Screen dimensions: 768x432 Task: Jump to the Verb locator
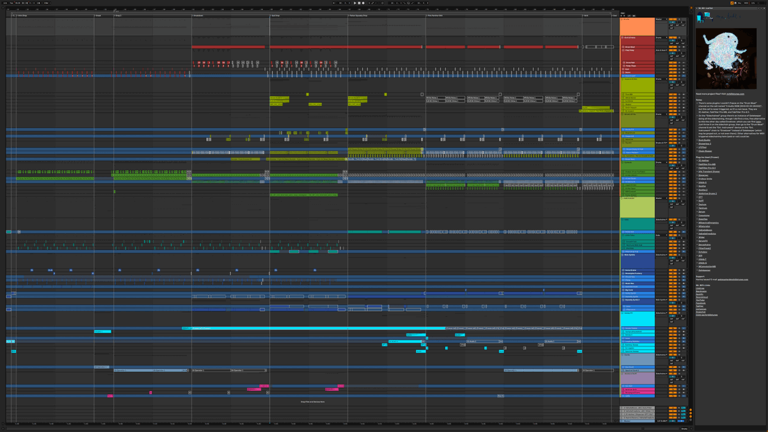tap(586, 15)
